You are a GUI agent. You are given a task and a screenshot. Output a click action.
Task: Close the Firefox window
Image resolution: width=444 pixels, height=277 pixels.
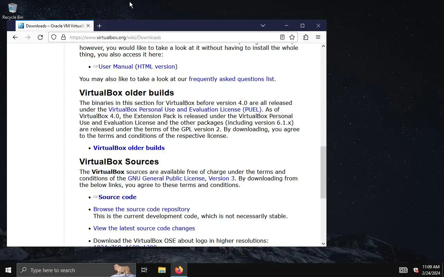coord(318,26)
